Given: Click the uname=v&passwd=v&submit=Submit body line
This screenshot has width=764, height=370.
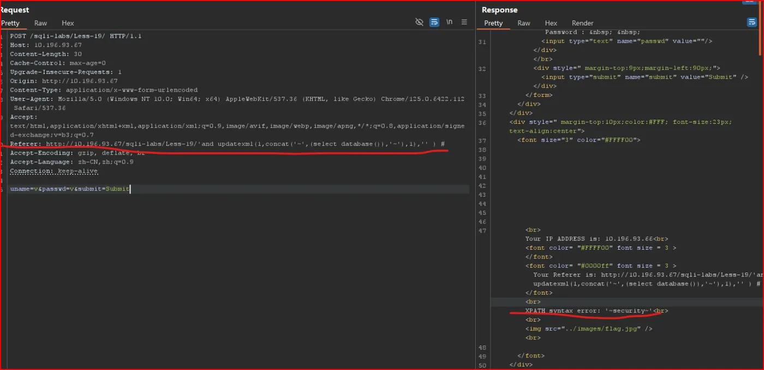Looking at the screenshot, I should 70,189.
